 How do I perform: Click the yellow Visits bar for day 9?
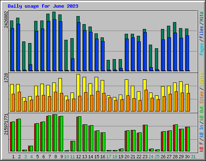(x=60, y=95)
